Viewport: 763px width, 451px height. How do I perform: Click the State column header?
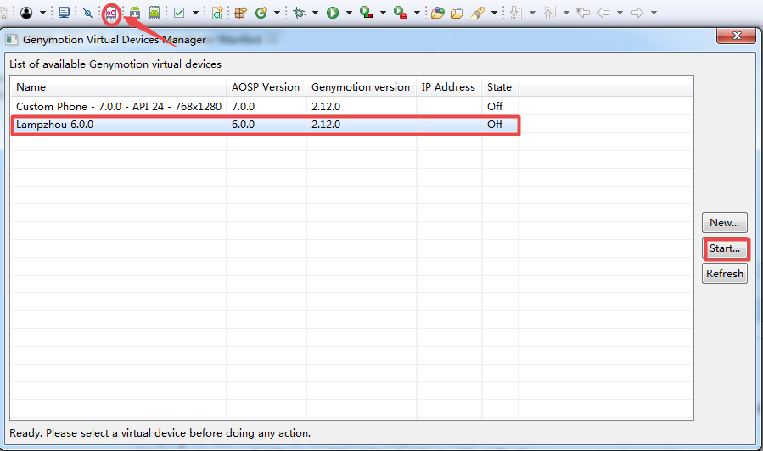point(500,87)
